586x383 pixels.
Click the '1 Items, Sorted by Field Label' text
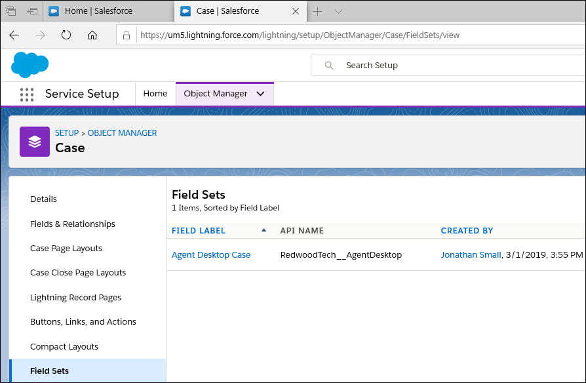[225, 208]
